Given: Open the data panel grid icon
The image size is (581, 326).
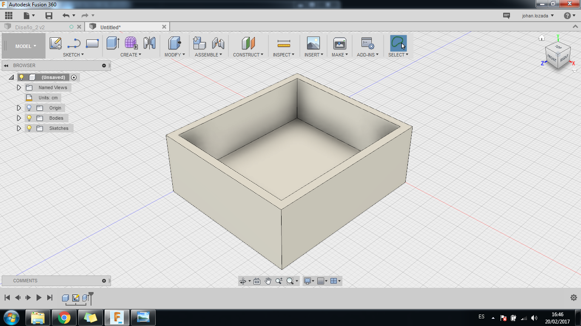Looking at the screenshot, I should pyautogui.click(x=9, y=16).
